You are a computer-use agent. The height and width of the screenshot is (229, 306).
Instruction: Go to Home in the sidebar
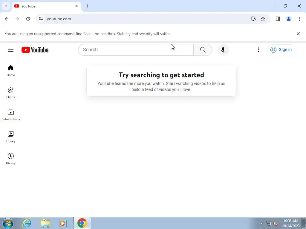click(11, 70)
